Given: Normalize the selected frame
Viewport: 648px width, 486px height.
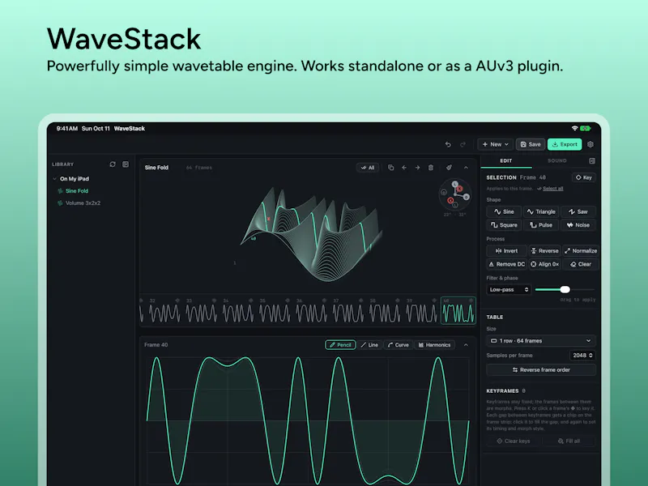Looking at the screenshot, I should 580,250.
